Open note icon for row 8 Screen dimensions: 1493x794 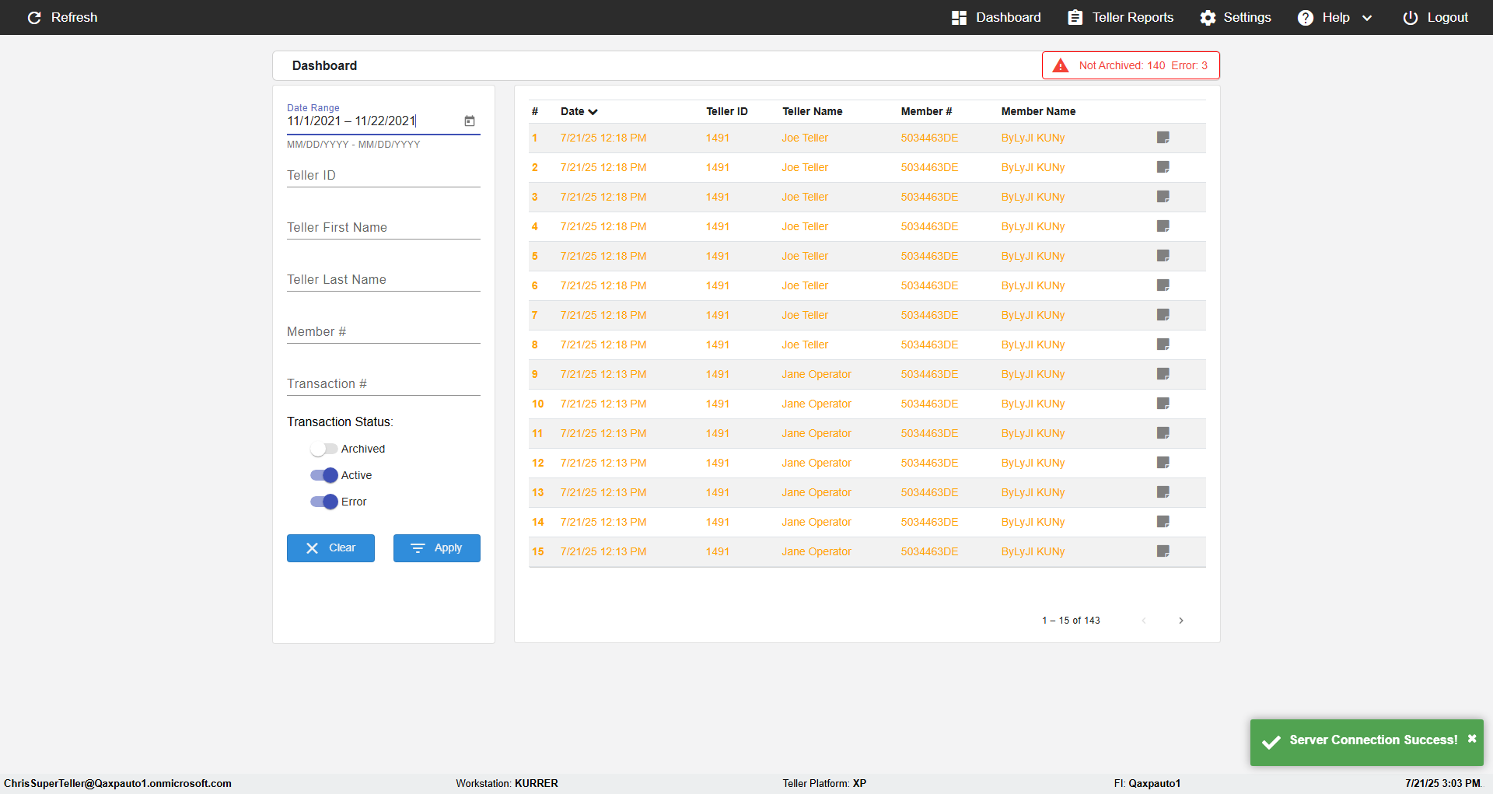(x=1163, y=345)
